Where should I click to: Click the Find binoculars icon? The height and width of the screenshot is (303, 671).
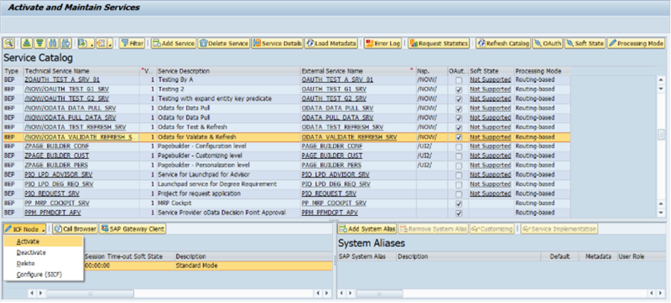[x=53, y=43]
